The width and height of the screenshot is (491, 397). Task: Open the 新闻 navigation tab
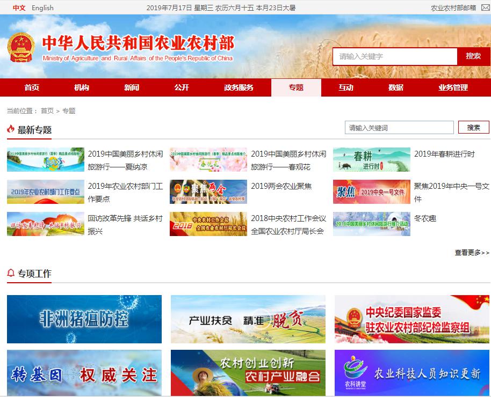[132, 87]
